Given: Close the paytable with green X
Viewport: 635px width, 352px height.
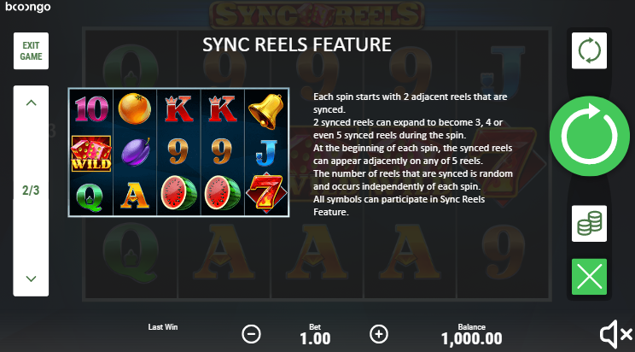Looking at the screenshot, I should click(589, 277).
